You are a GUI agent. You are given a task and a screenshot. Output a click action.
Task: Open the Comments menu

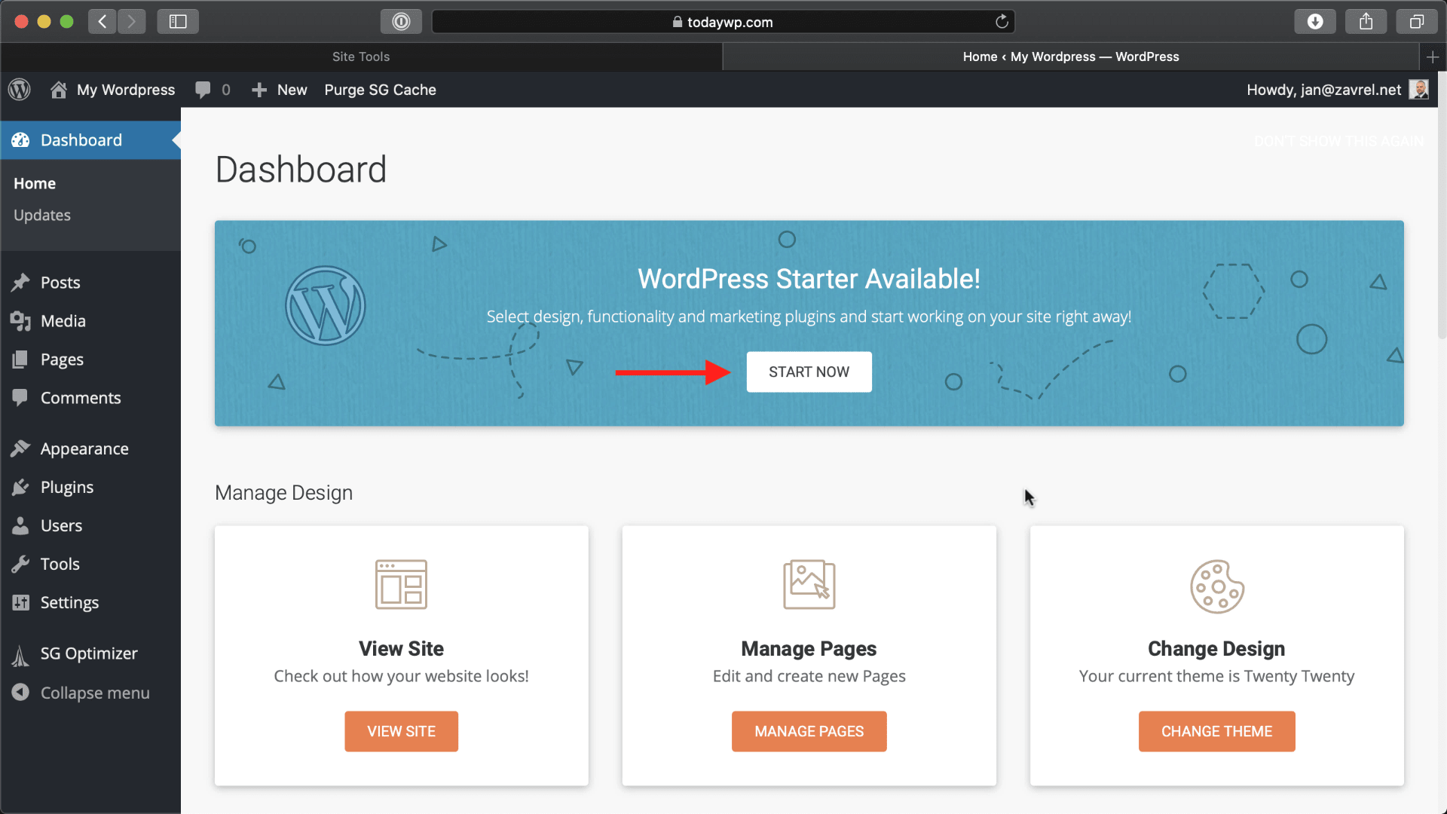click(90, 398)
